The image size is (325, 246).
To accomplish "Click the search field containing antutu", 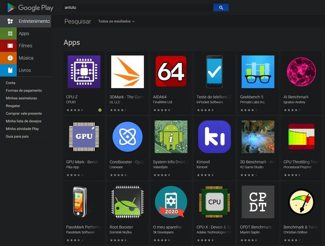I will [138, 8].
